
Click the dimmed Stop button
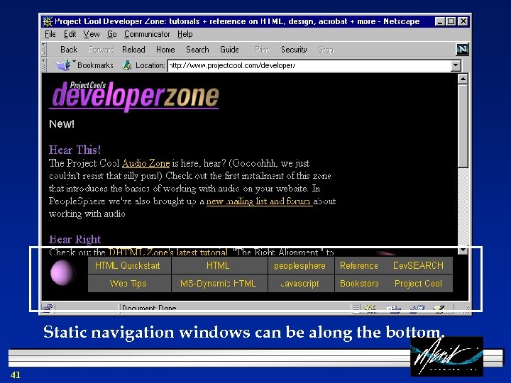pyautogui.click(x=326, y=50)
